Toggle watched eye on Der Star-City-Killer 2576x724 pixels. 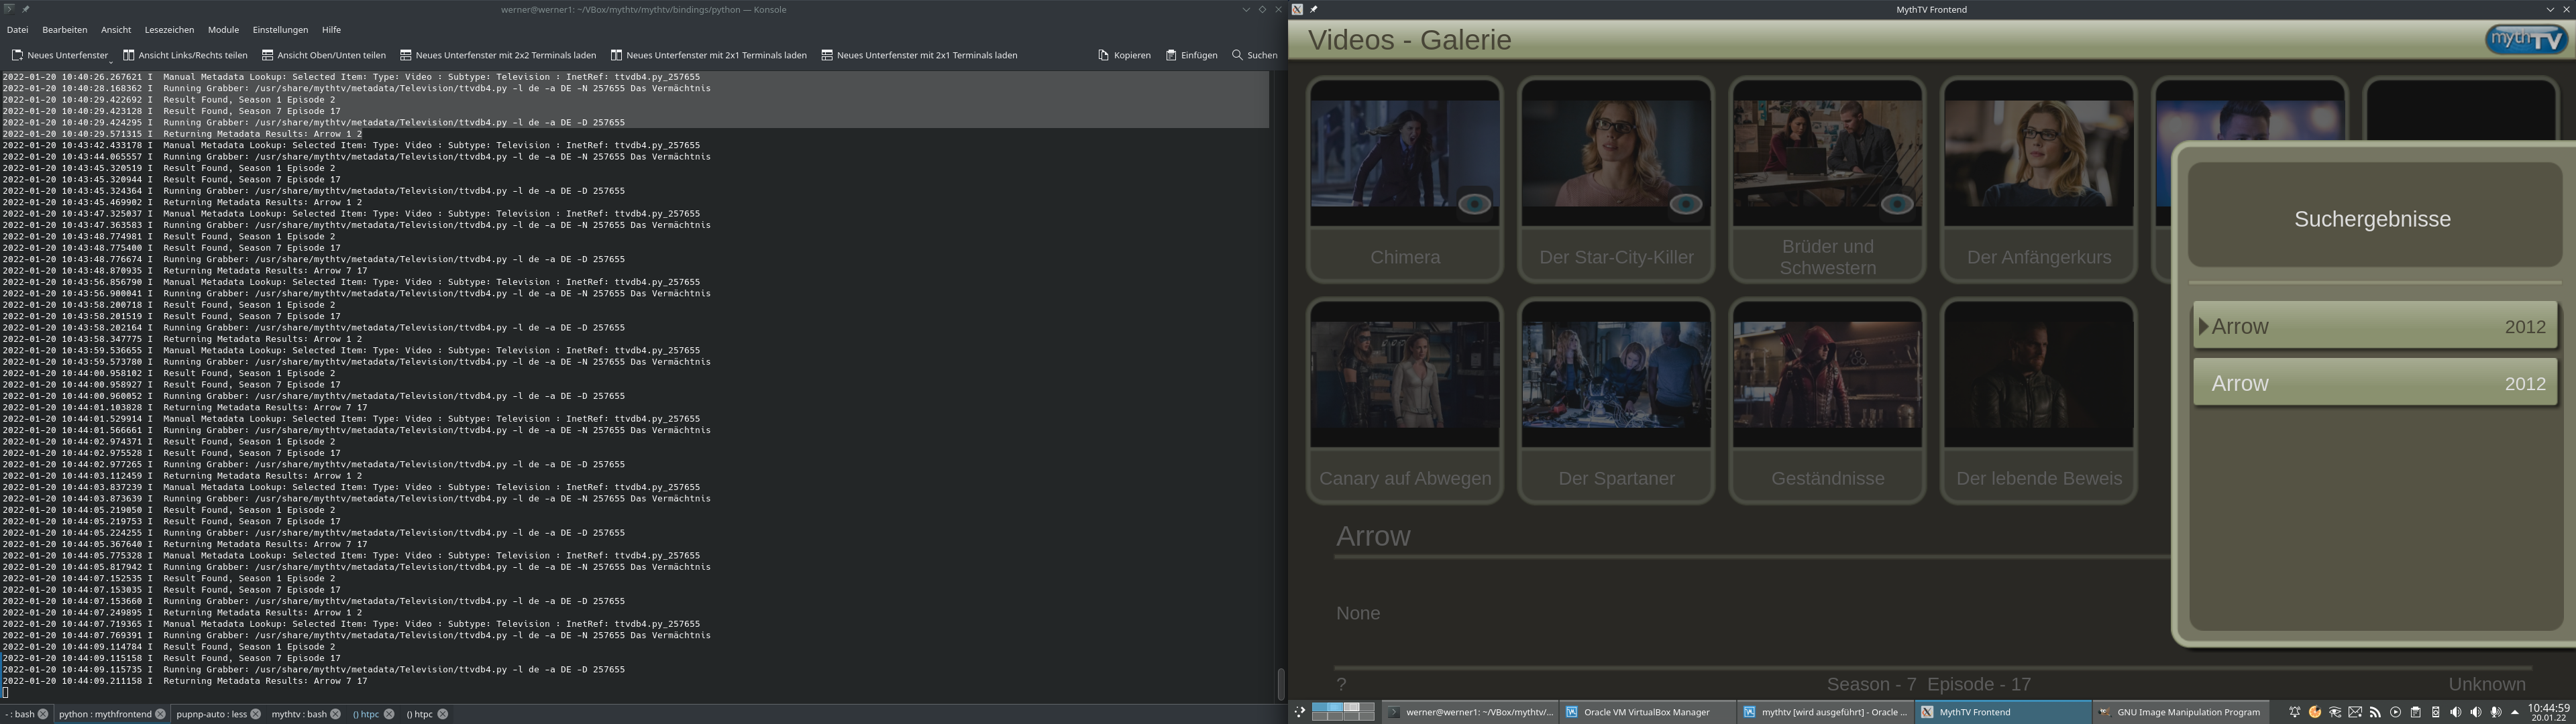tap(1685, 204)
